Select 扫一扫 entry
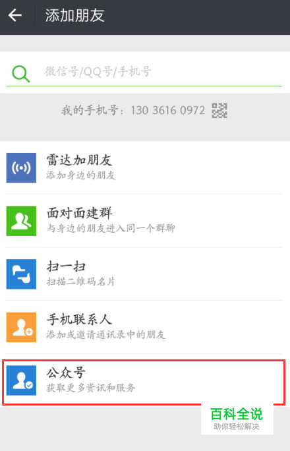 [x=144, y=274]
